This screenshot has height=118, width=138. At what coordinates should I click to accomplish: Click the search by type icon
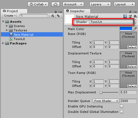[x=53, y=16]
